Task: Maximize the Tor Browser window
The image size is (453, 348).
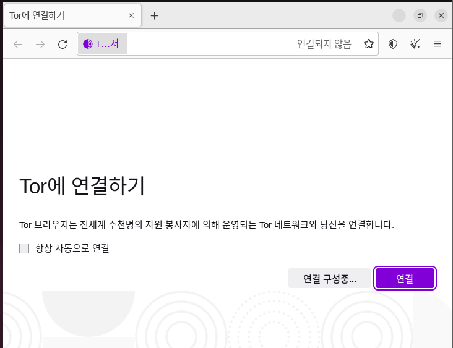Action: (420, 15)
